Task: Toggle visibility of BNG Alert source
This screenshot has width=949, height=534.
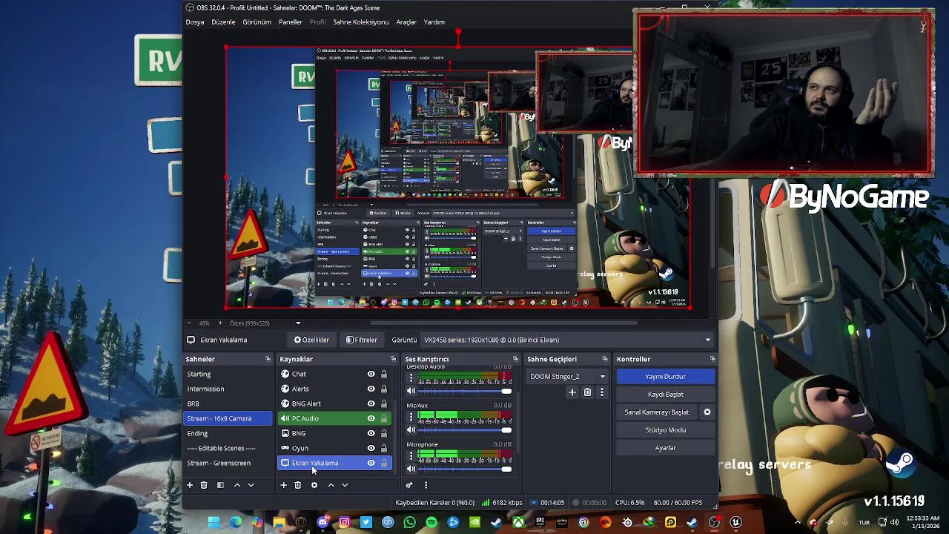Action: point(371,403)
